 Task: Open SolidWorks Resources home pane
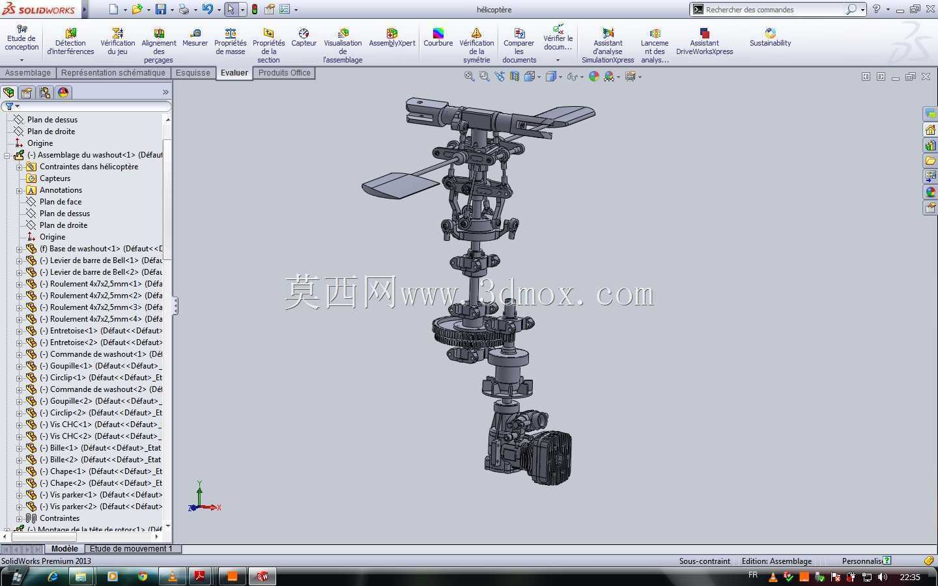pos(930,130)
